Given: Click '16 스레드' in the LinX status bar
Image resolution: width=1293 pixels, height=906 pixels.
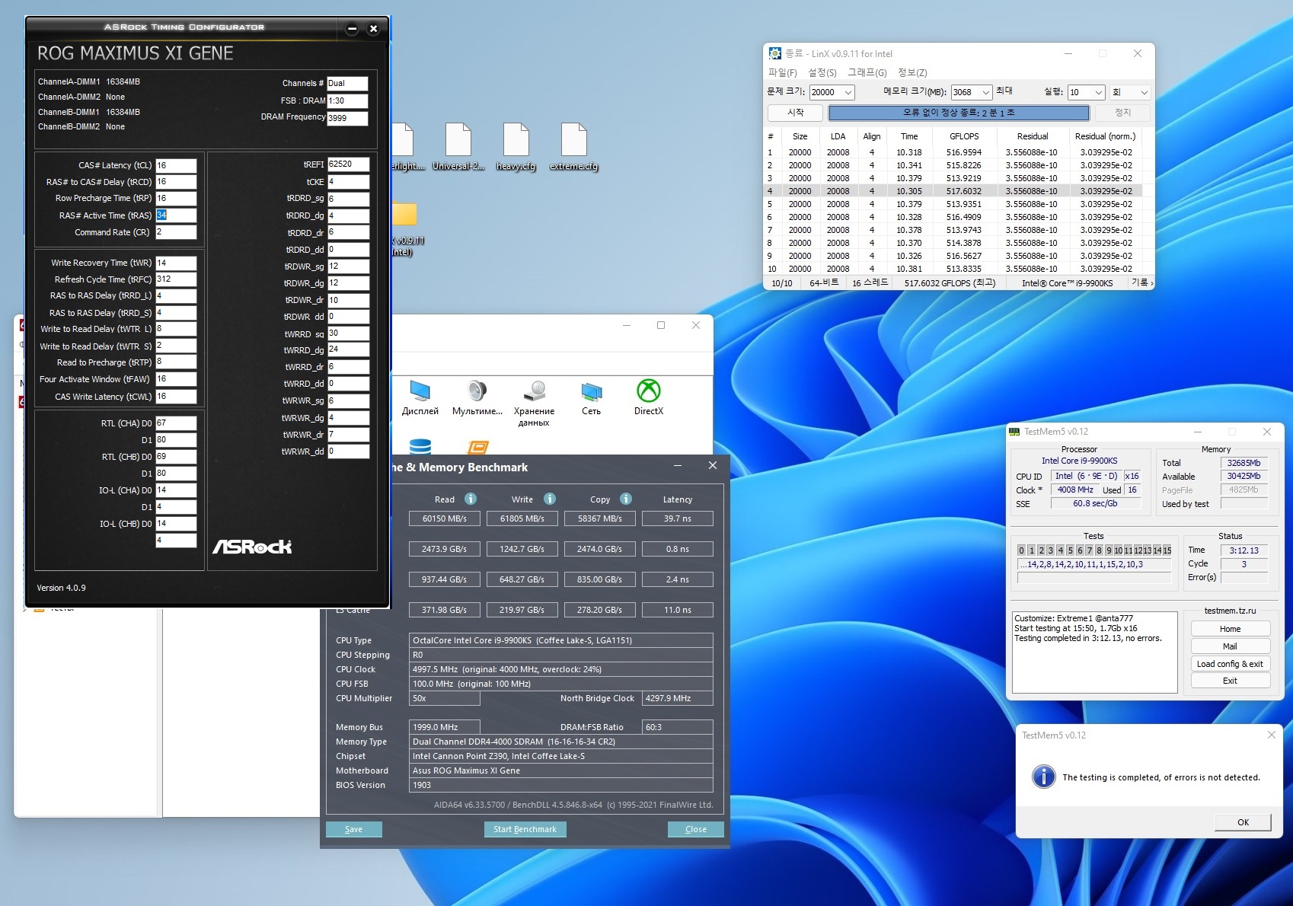Looking at the screenshot, I should (x=870, y=283).
